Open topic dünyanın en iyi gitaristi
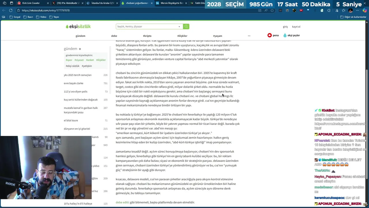 pos(77,129)
